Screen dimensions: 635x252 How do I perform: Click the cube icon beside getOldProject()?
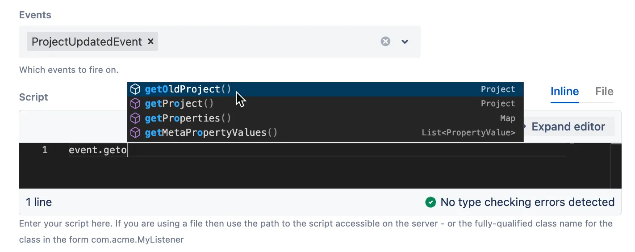(135, 89)
